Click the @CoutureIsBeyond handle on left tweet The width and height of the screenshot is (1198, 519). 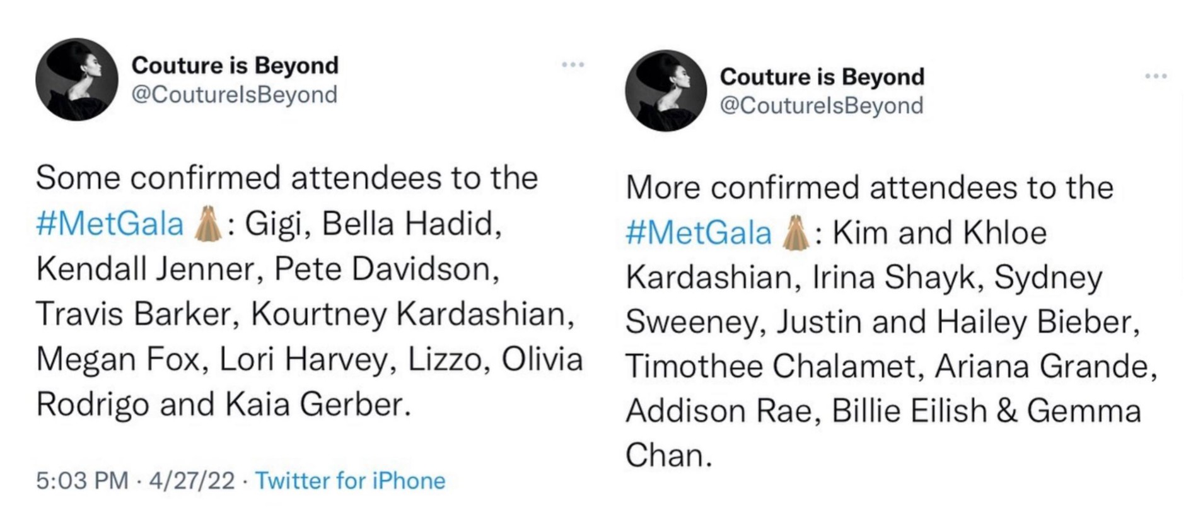pyautogui.click(x=234, y=95)
